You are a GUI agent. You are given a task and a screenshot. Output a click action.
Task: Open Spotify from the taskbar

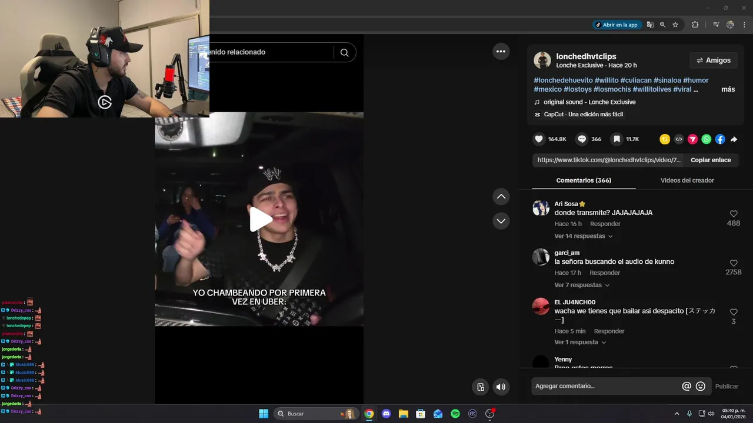coord(455,414)
